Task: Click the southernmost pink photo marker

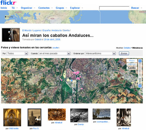Action: 82,89
